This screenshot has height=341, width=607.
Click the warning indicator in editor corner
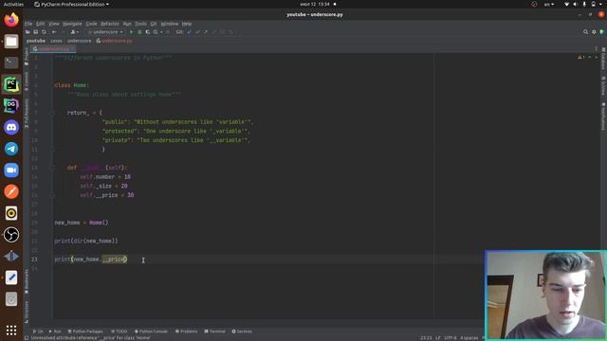pos(581,57)
